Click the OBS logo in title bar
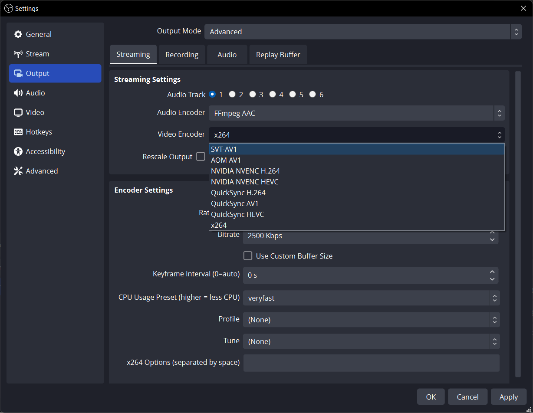 [x=8, y=8]
